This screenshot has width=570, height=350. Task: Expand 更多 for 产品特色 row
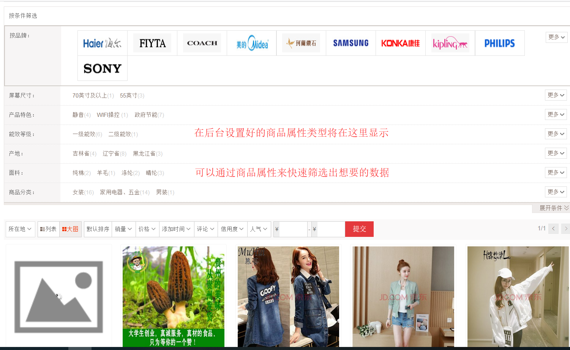[x=556, y=115]
